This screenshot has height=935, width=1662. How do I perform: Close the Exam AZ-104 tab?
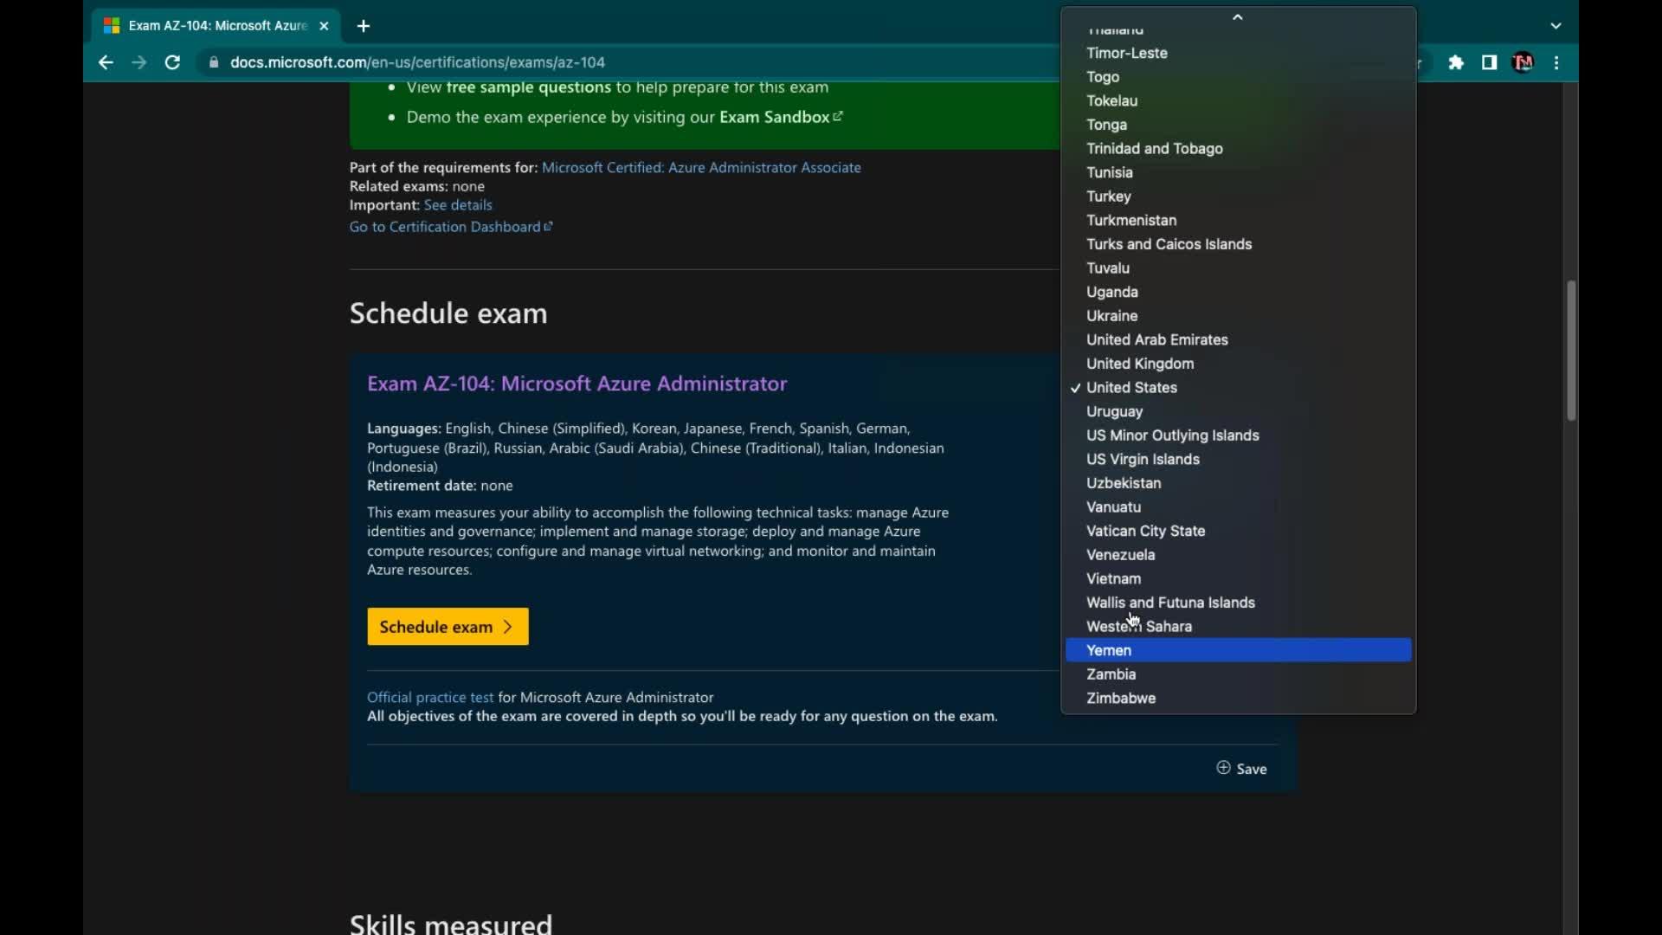pos(324,26)
